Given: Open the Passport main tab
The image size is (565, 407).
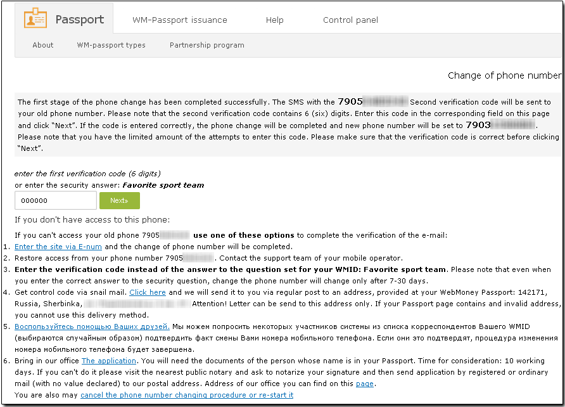Looking at the screenshot, I should pyautogui.click(x=79, y=20).
